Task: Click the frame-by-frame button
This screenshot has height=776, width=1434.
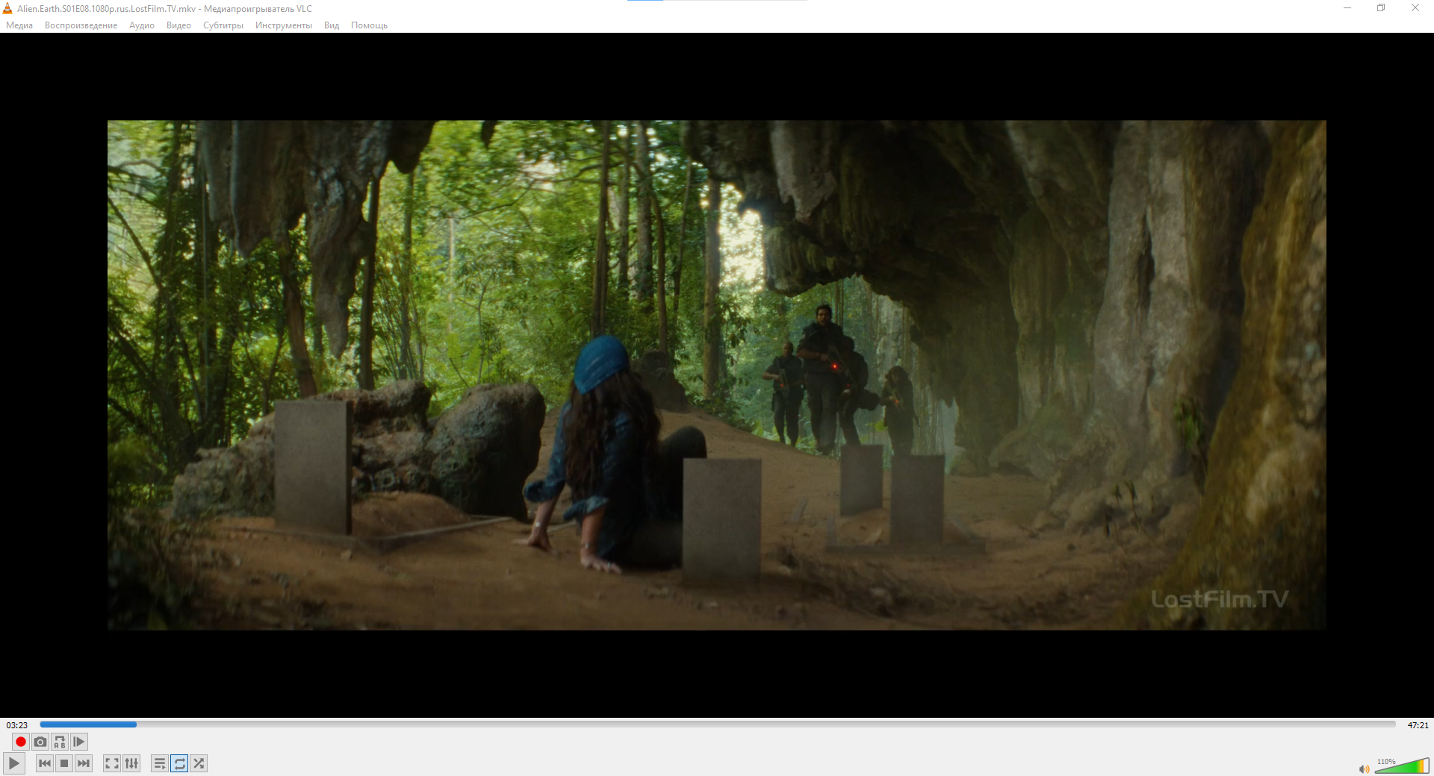Action: [79, 742]
